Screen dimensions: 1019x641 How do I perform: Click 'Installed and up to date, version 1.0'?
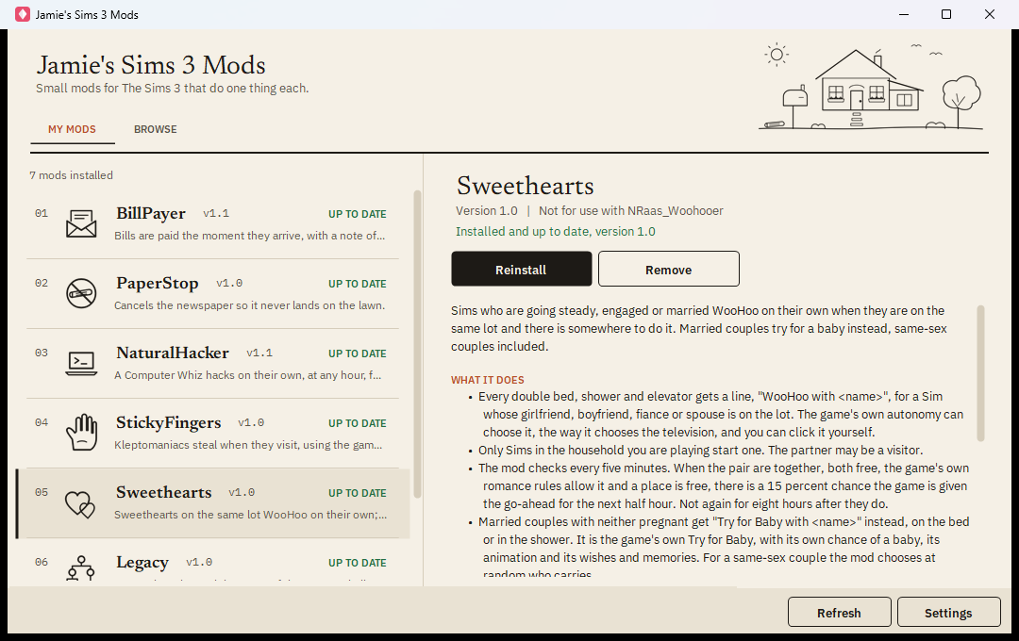point(555,232)
